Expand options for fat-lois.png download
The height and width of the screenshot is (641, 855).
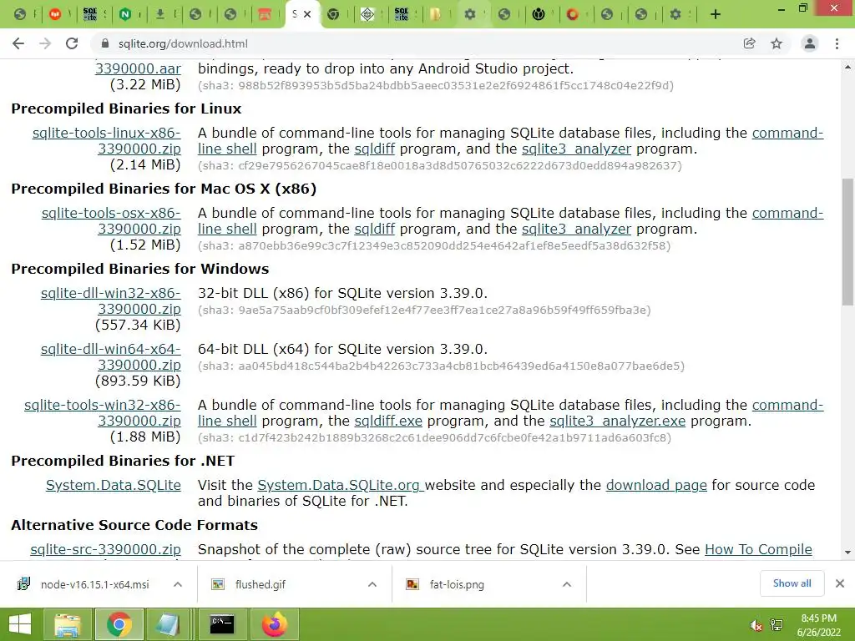click(x=567, y=584)
